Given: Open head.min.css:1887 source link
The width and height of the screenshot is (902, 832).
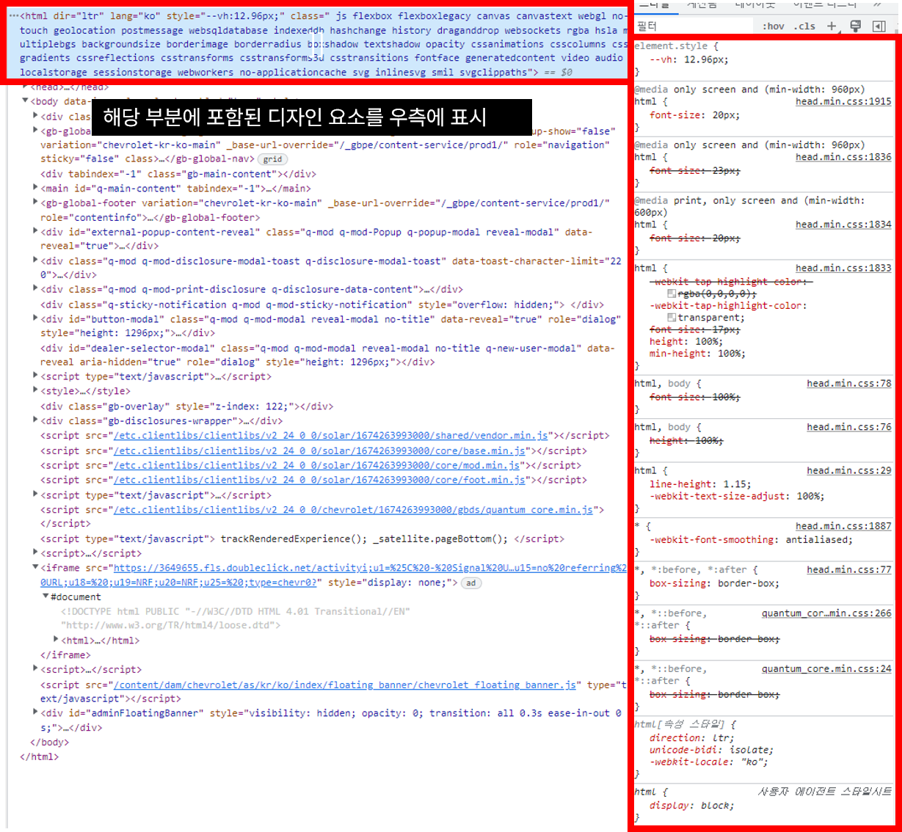Looking at the screenshot, I should tap(843, 526).
